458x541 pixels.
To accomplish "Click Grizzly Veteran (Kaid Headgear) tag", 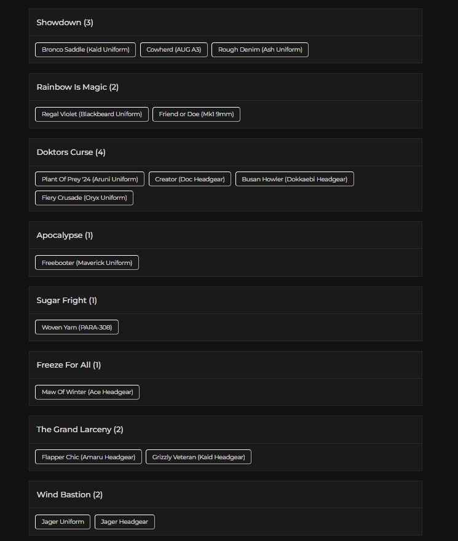I will [199, 457].
